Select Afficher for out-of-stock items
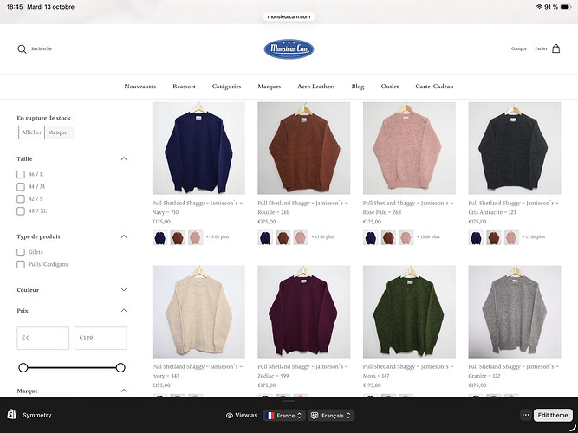 pos(32,132)
